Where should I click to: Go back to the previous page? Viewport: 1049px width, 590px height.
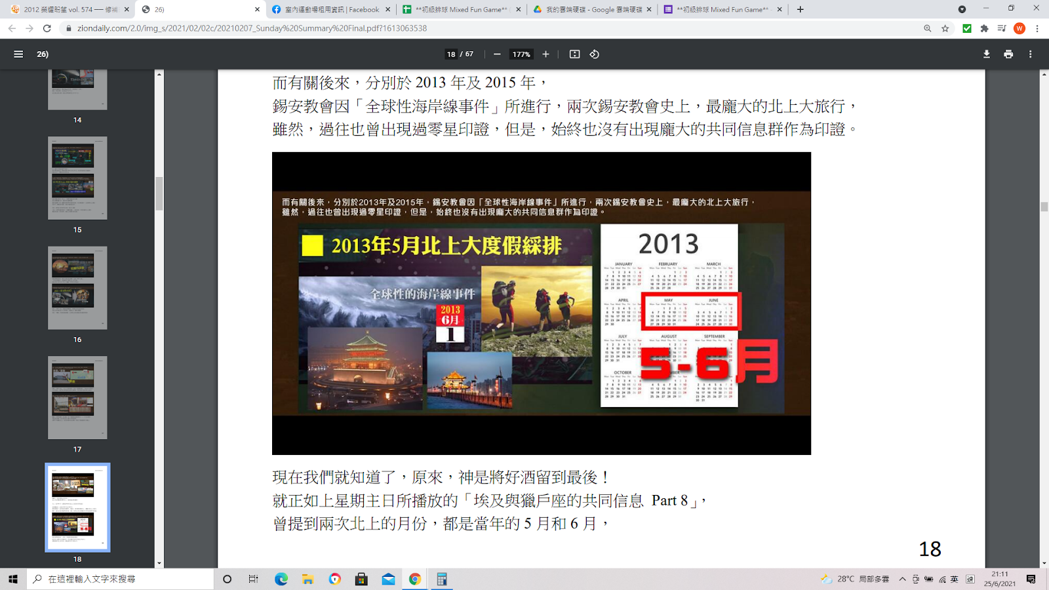point(12,28)
